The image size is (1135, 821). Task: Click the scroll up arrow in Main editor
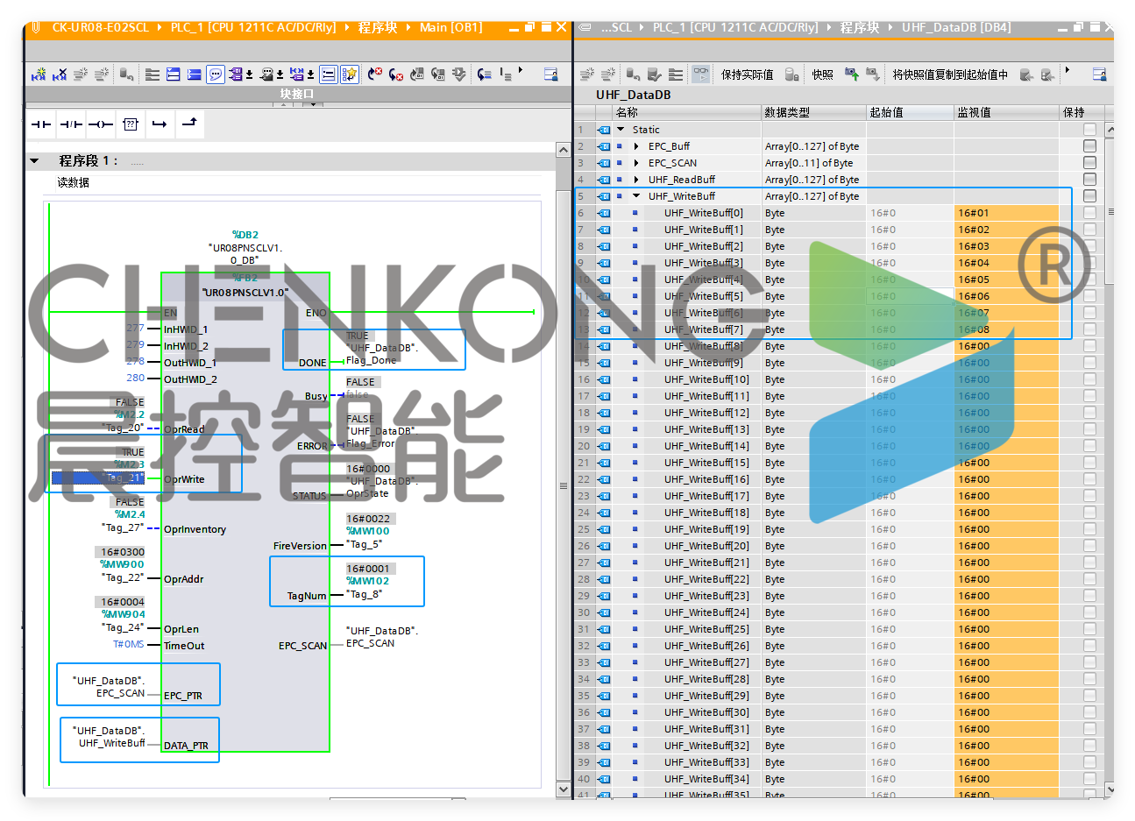564,150
